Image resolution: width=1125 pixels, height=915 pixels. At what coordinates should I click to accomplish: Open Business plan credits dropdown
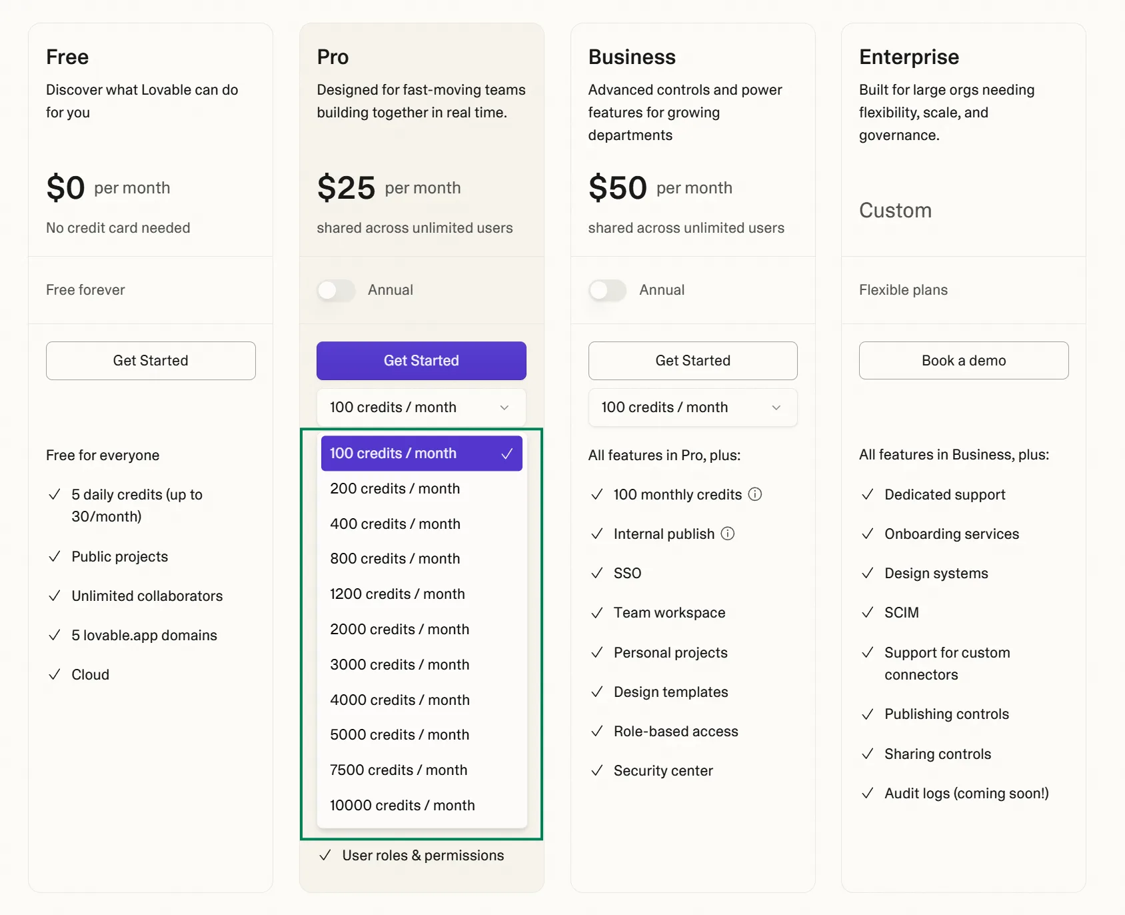coord(692,407)
